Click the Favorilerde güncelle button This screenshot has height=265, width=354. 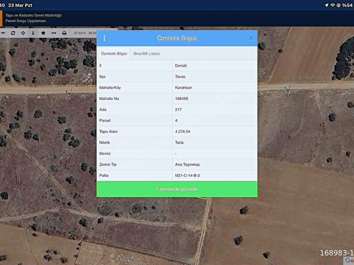[177, 189]
